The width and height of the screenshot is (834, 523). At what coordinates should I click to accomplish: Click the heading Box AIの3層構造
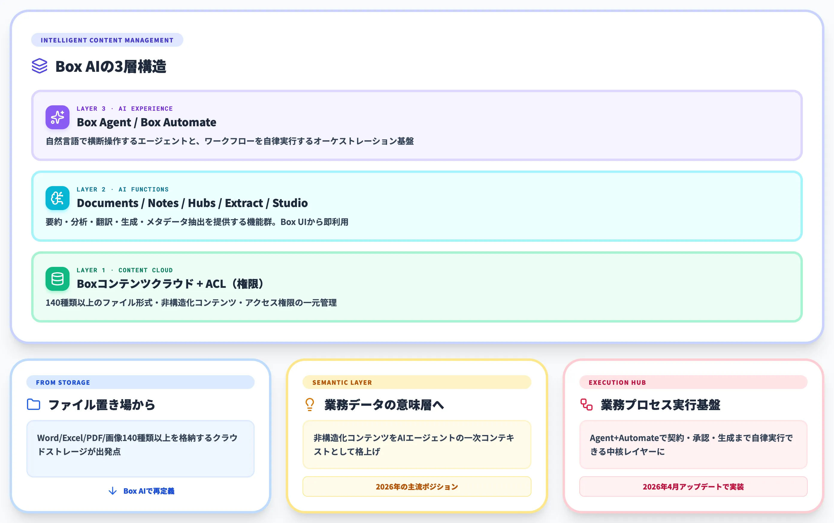(111, 66)
